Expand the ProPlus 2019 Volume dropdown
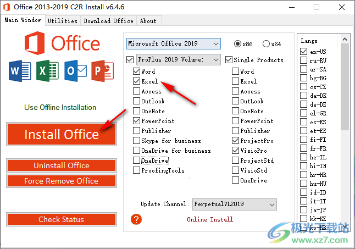 click(179, 59)
